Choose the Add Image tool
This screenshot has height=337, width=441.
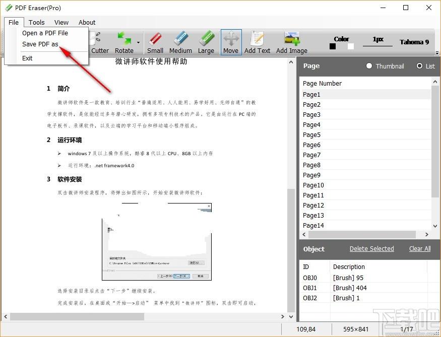coord(292,42)
